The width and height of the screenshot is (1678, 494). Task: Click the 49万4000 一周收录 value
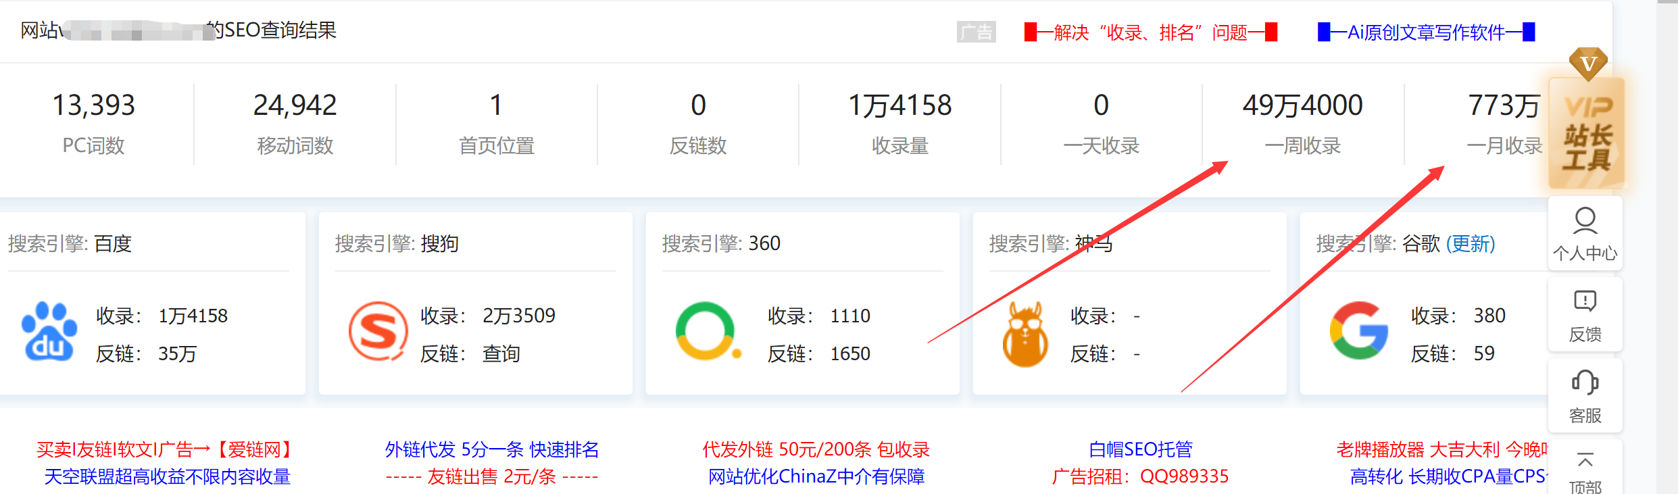coord(1302,105)
